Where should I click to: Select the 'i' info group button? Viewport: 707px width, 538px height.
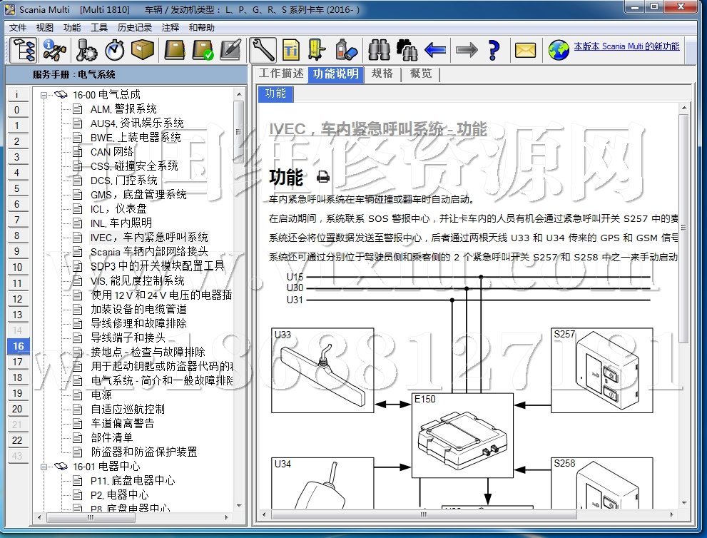(17, 94)
